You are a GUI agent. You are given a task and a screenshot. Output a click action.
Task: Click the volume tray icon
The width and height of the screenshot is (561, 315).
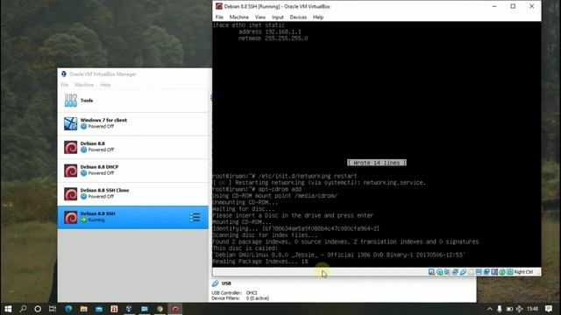coord(519,309)
